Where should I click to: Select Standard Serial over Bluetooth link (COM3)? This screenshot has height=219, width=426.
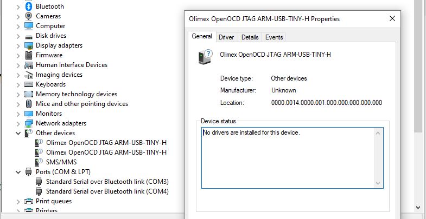coord(107,182)
